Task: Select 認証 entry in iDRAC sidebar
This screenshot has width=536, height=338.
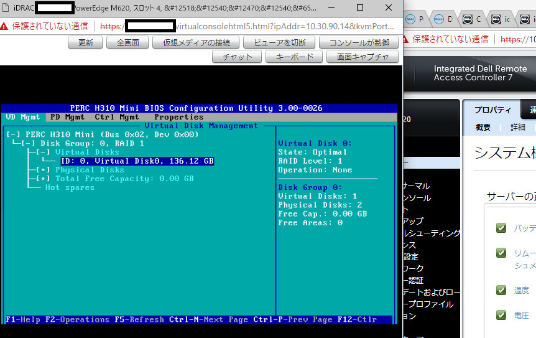Action: 414,281
